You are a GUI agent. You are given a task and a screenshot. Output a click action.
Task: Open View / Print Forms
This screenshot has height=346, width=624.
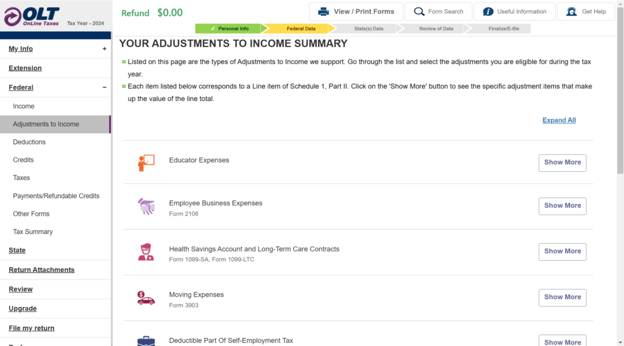click(x=356, y=12)
